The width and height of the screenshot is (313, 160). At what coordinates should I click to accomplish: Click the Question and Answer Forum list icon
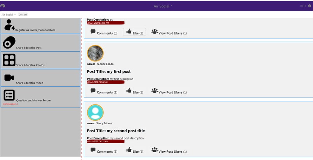[x=9, y=95]
